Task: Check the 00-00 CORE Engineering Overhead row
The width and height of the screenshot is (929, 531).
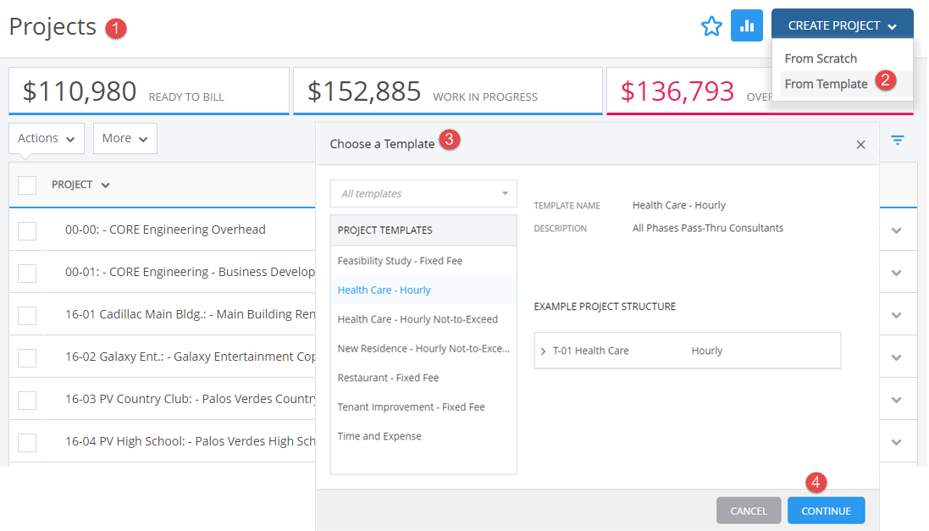Action: 27,230
